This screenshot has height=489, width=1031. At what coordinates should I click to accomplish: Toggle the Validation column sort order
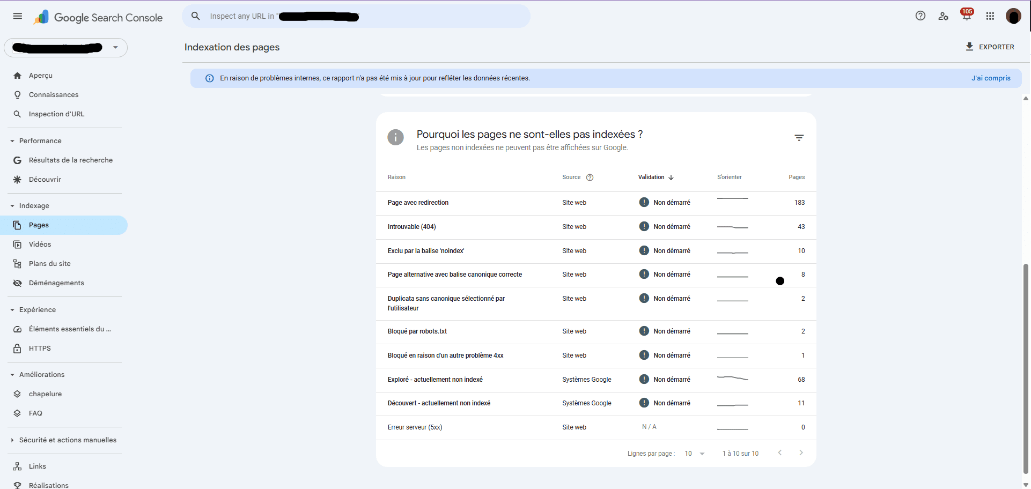tap(671, 177)
